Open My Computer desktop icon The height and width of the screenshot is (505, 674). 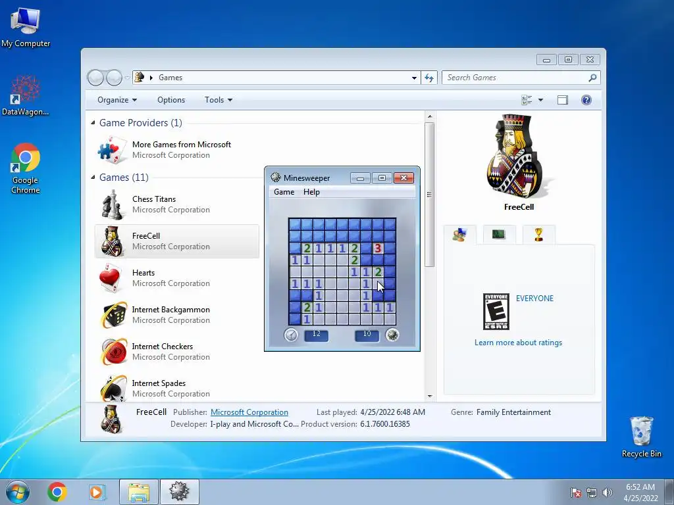pyautogui.click(x=26, y=27)
